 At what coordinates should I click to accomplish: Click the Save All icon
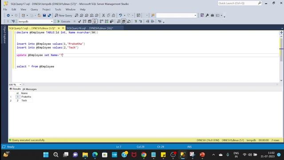(49, 16)
